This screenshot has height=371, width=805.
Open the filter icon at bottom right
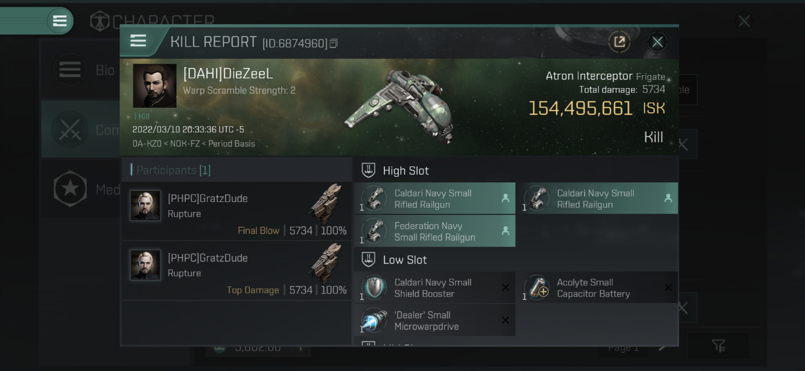718,345
